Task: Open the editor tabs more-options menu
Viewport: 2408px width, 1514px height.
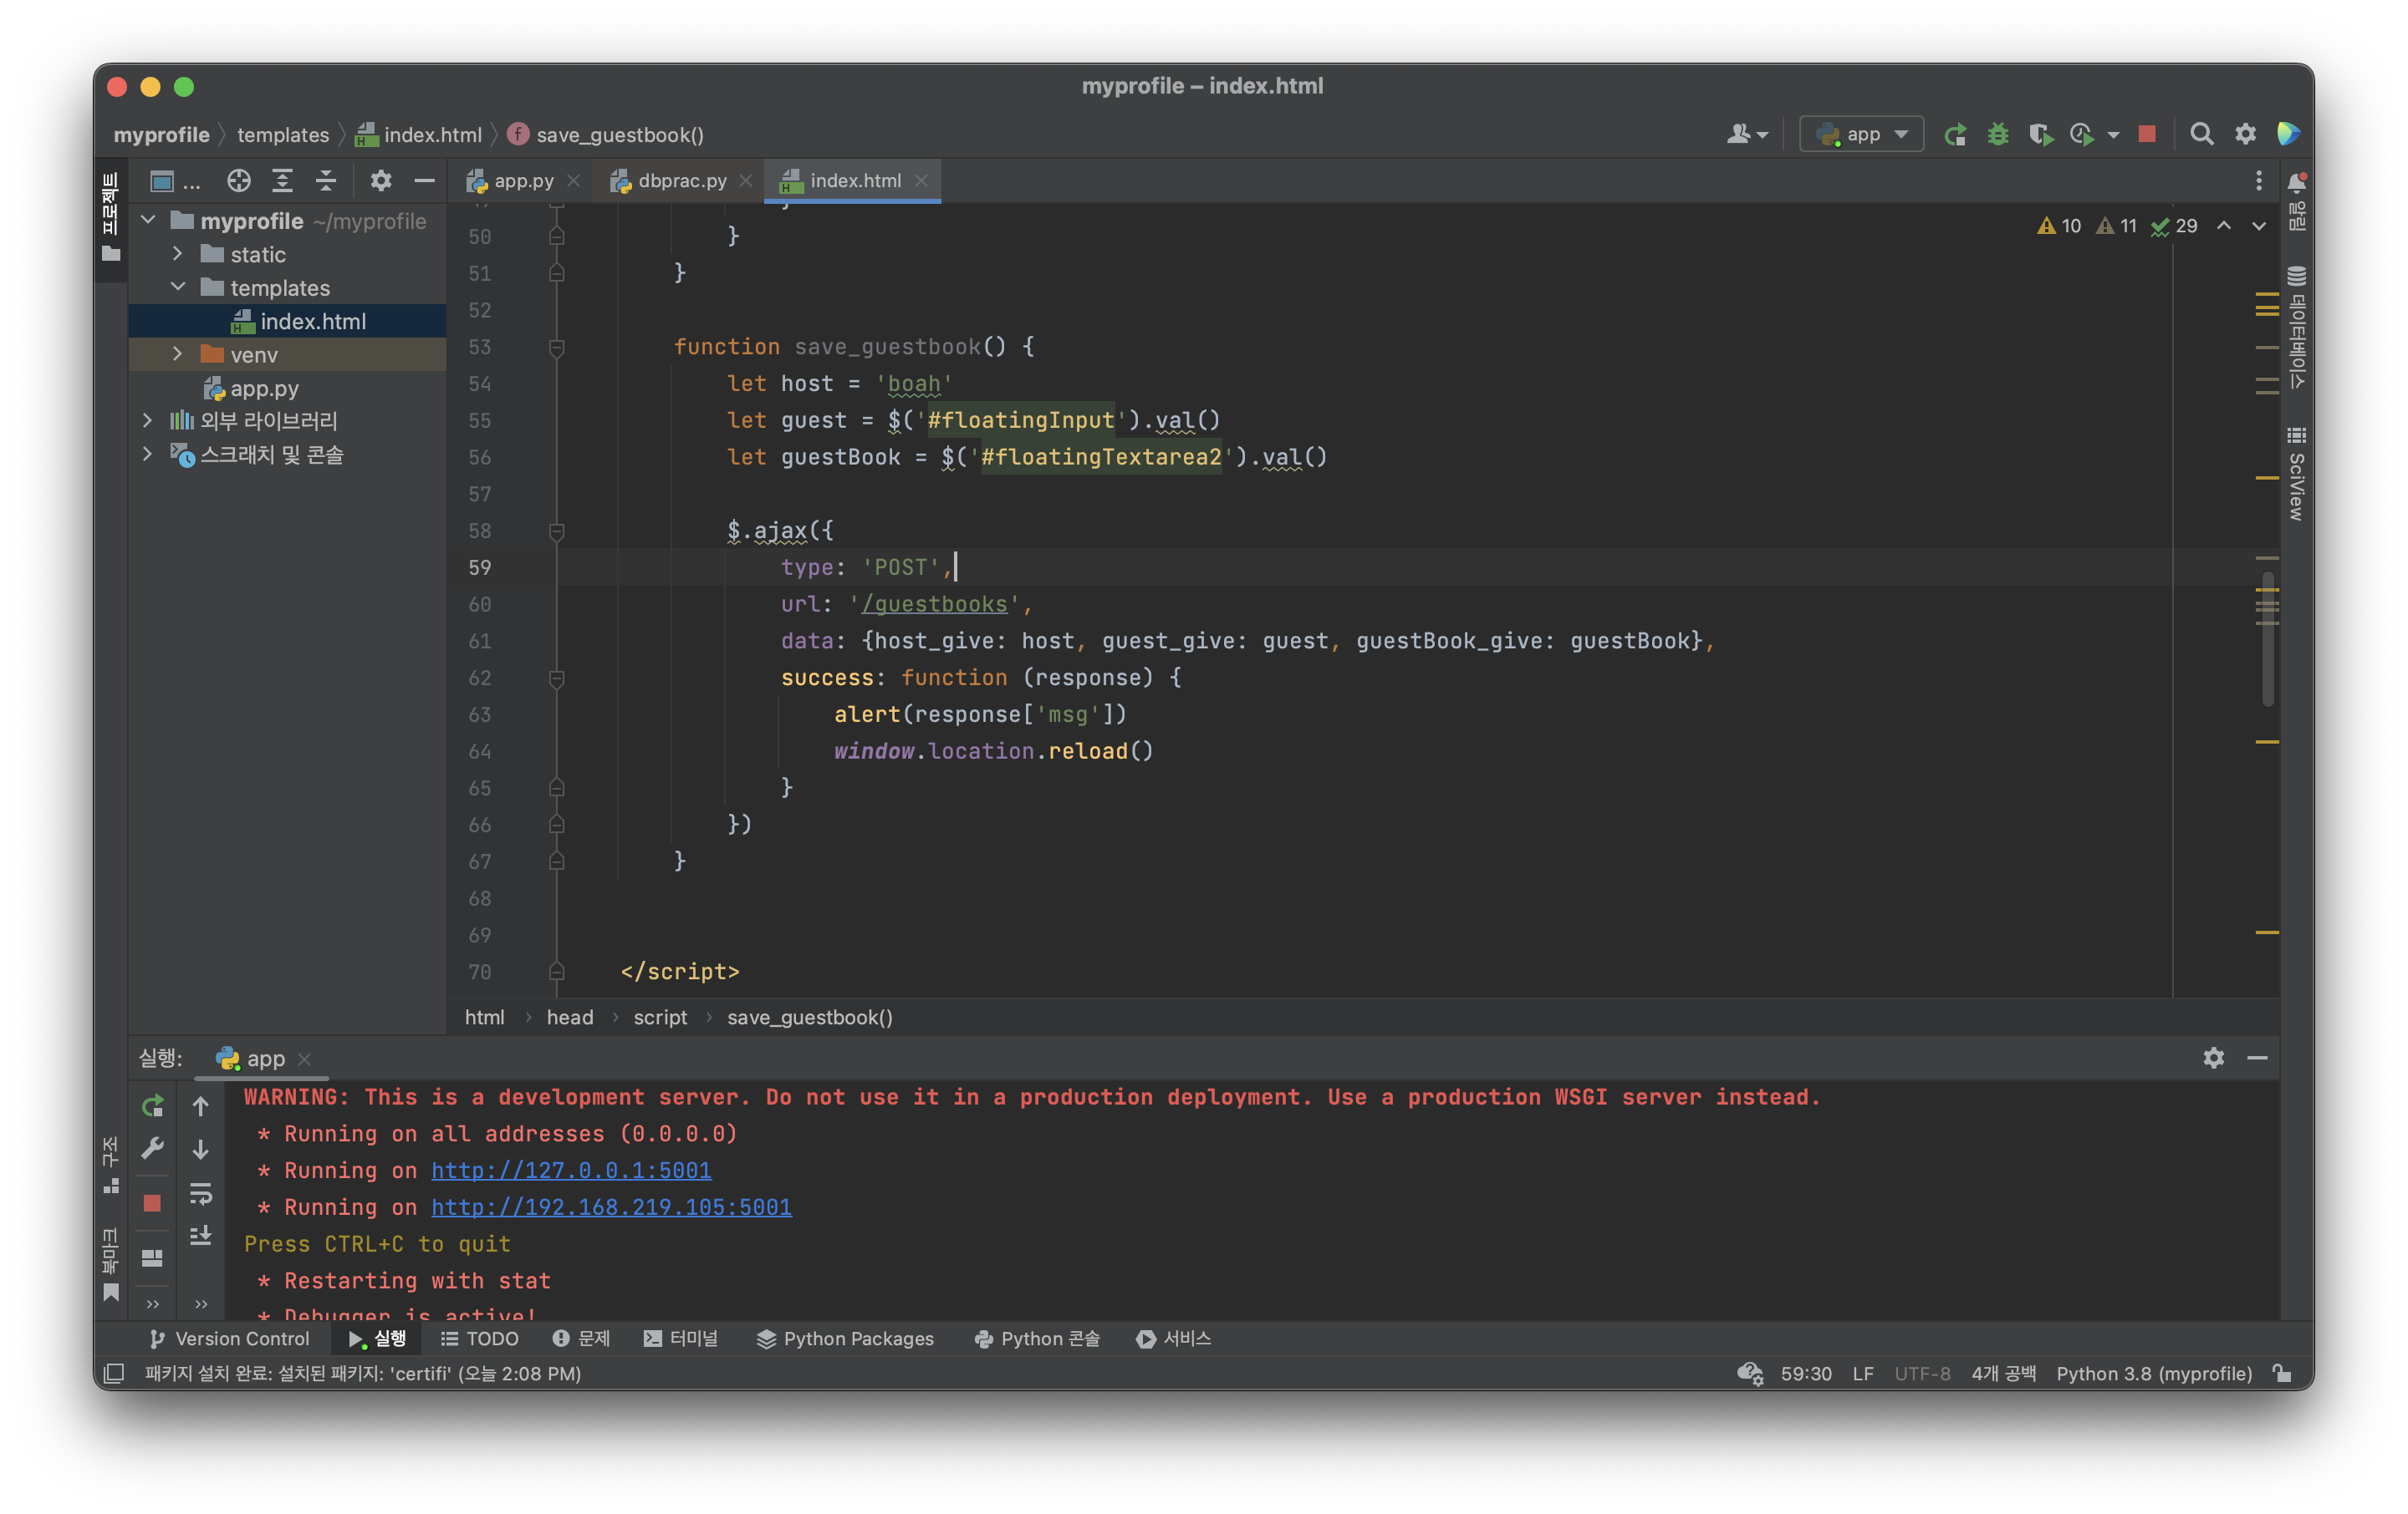Action: 2258,180
